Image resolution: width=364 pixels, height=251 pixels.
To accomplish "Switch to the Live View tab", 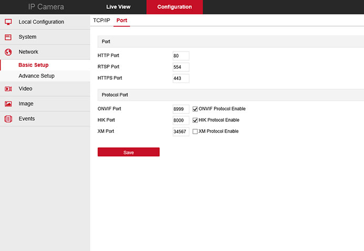I will [118, 7].
